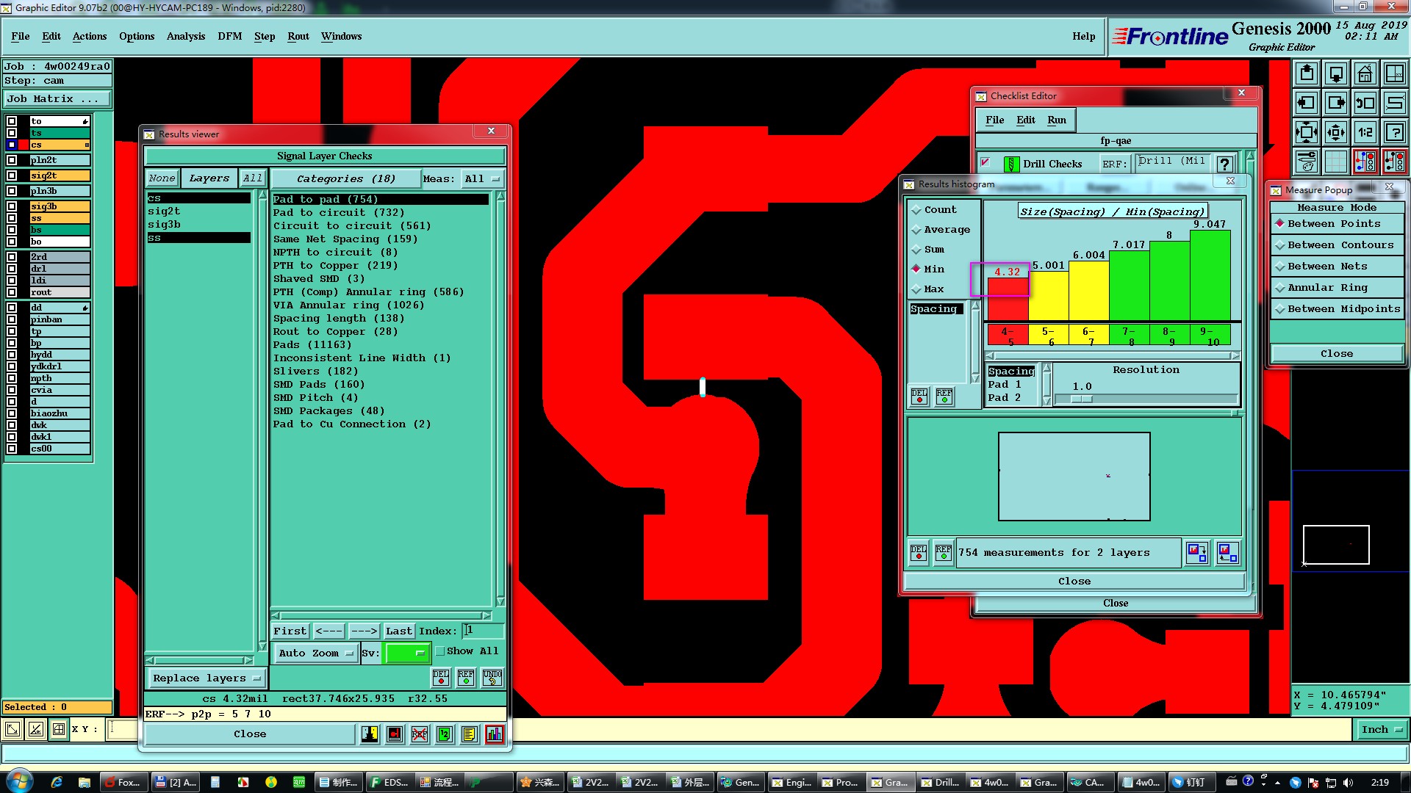Toggle visibility box of sig2t layer
The height and width of the screenshot is (793, 1411).
click(12, 175)
